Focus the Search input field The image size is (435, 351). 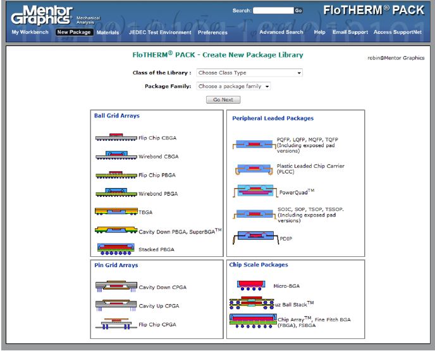click(x=273, y=11)
